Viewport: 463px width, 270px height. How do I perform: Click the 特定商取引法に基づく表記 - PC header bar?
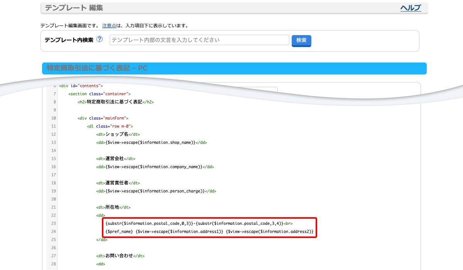[234, 68]
